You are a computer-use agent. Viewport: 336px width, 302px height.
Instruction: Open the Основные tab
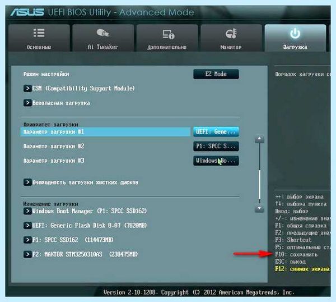click(x=39, y=38)
